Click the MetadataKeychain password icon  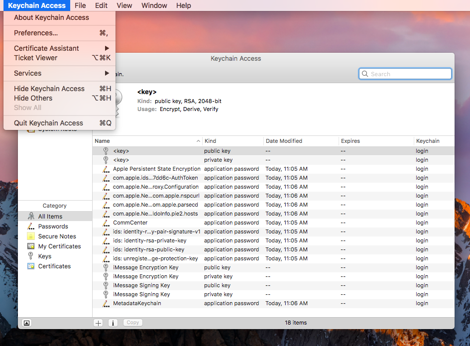tap(106, 303)
